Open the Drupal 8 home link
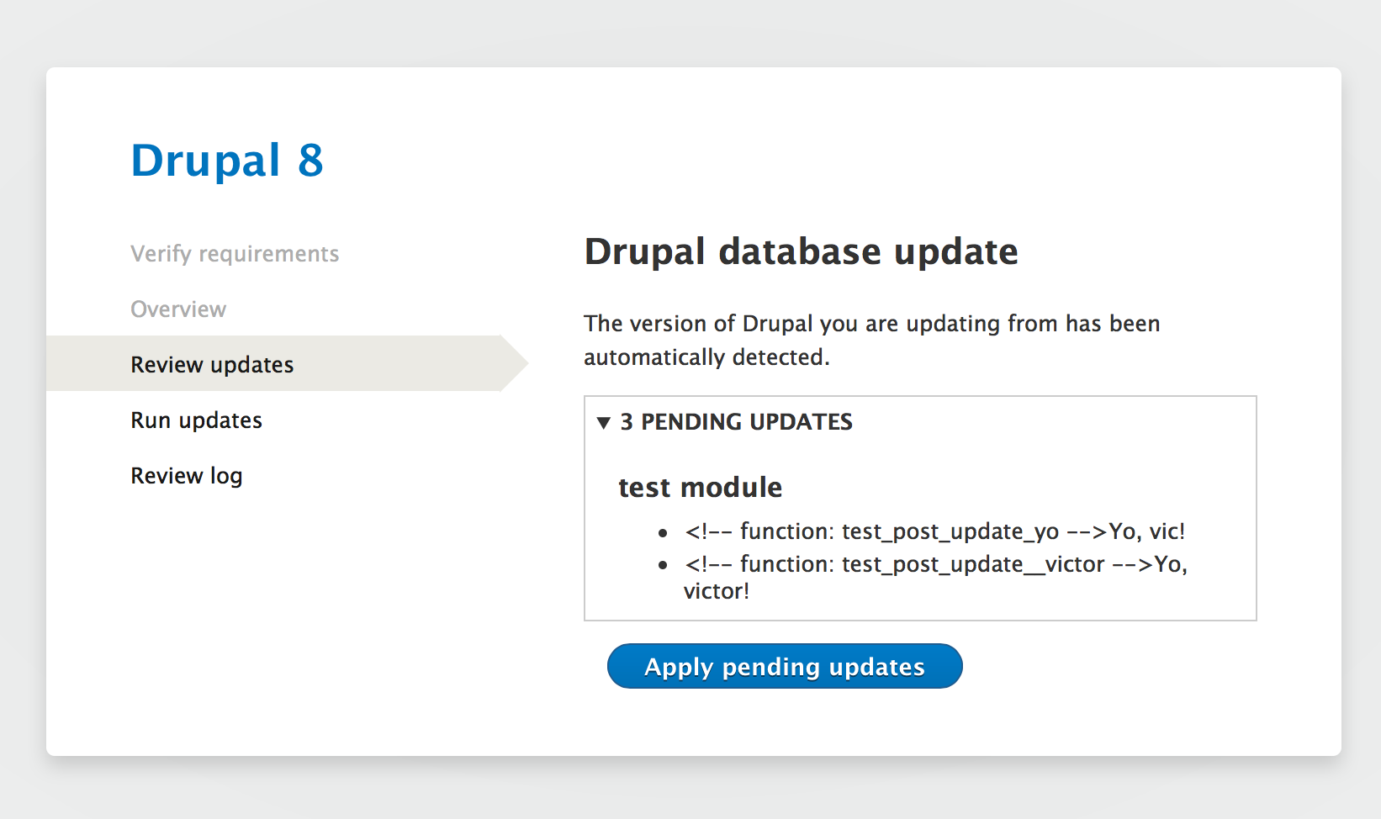The width and height of the screenshot is (1381, 819). (227, 161)
